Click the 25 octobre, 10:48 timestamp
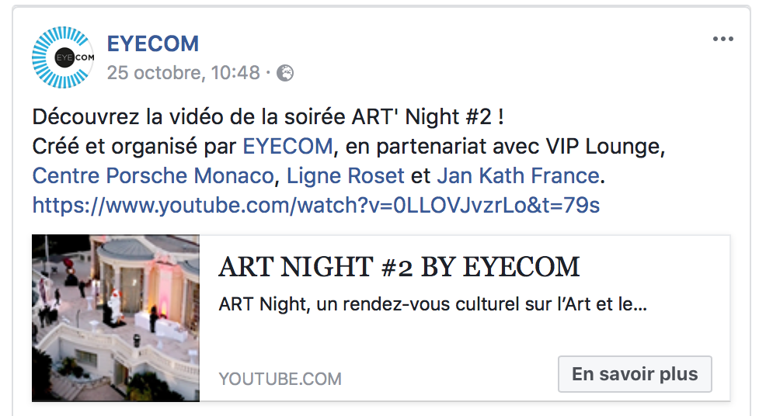This screenshot has width=766, height=416. (x=183, y=73)
